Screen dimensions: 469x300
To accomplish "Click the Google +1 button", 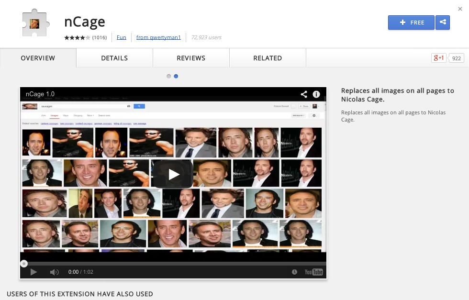I will pos(439,58).
